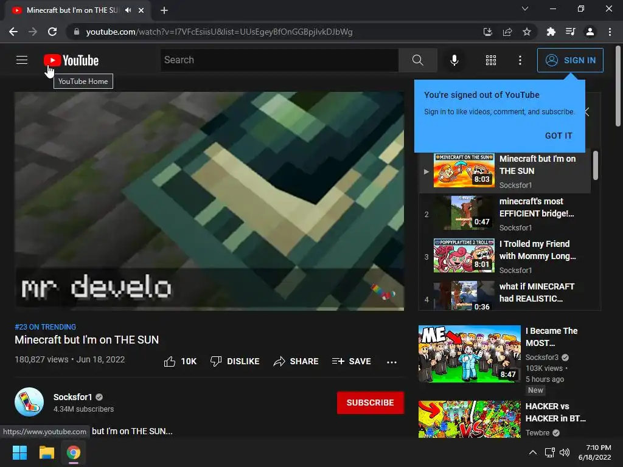The height and width of the screenshot is (467, 623).
Task: Select 'I Trolled my Friend with Mommy Long' video
Action: (504, 257)
